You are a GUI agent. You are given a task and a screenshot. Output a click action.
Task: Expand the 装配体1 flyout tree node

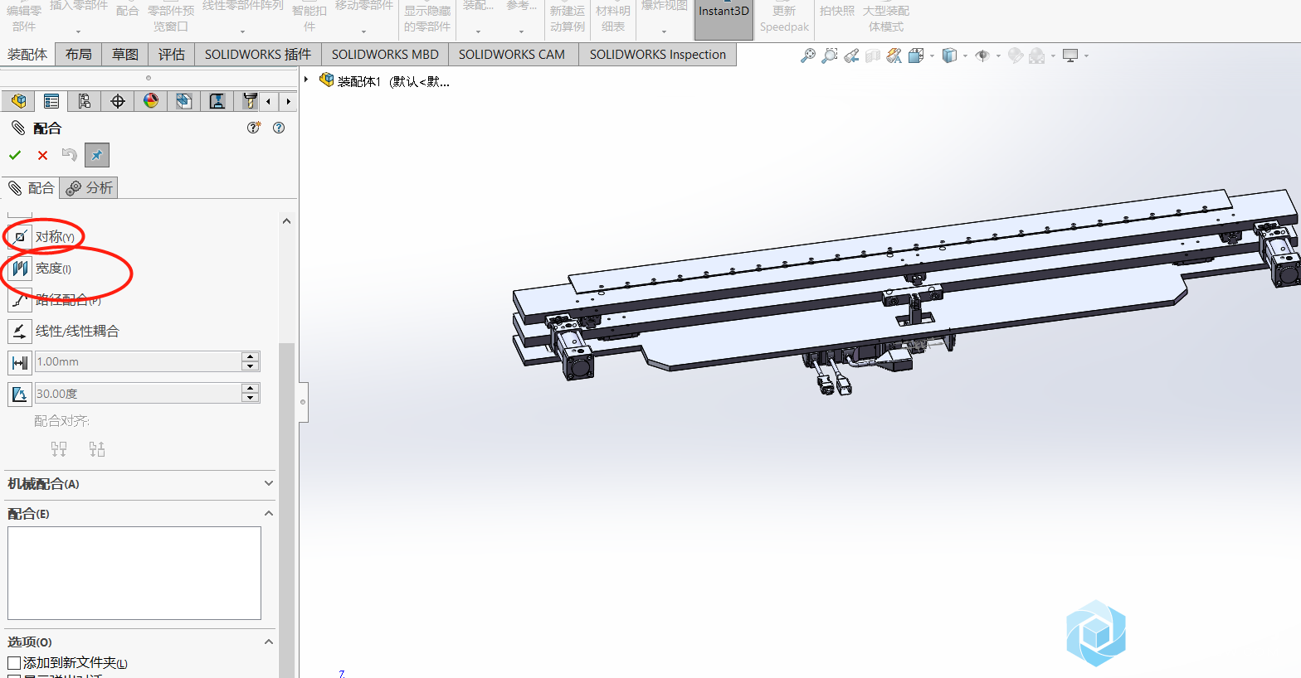(x=306, y=80)
